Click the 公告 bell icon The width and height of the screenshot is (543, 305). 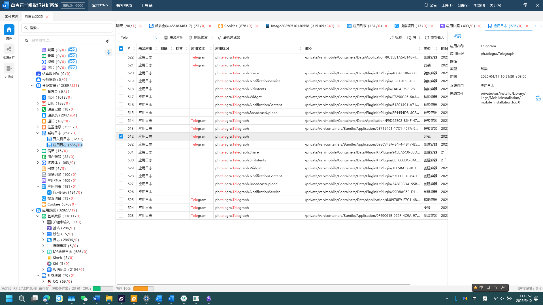pyautogui.click(x=426, y=5)
